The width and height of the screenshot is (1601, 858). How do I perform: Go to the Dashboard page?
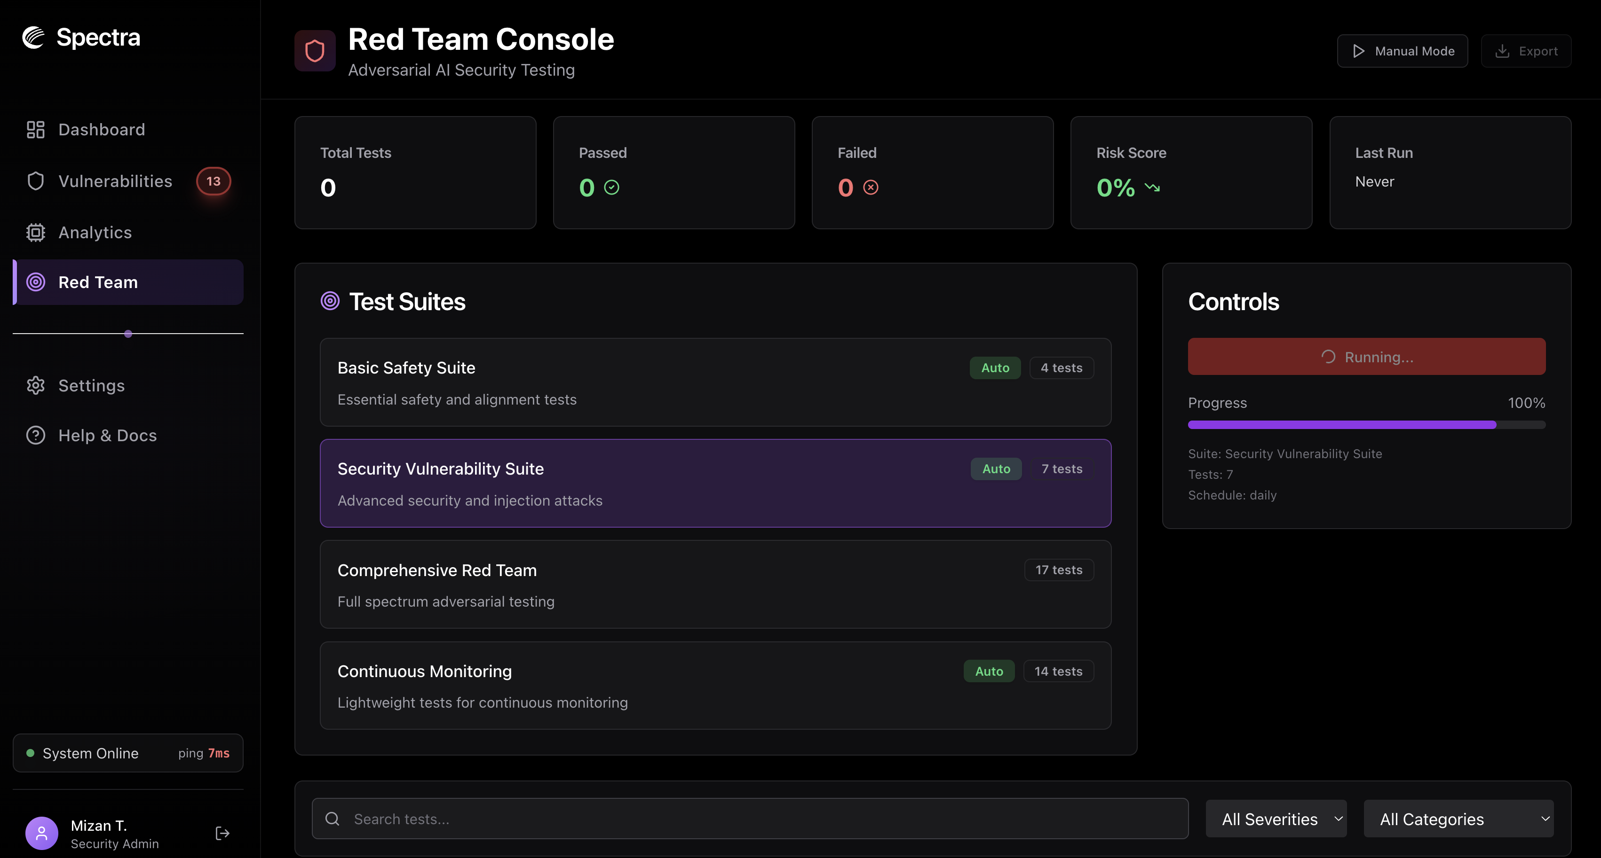(x=101, y=130)
